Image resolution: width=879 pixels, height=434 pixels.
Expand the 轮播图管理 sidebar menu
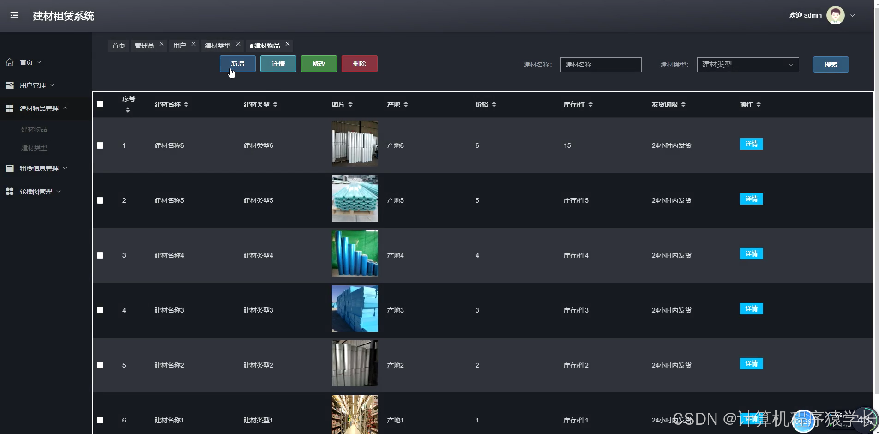point(59,191)
